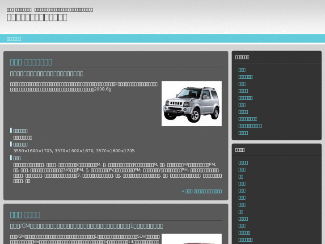The height and width of the screenshot is (244, 325).
Task: Open the second article's title link
Action: click(25, 215)
